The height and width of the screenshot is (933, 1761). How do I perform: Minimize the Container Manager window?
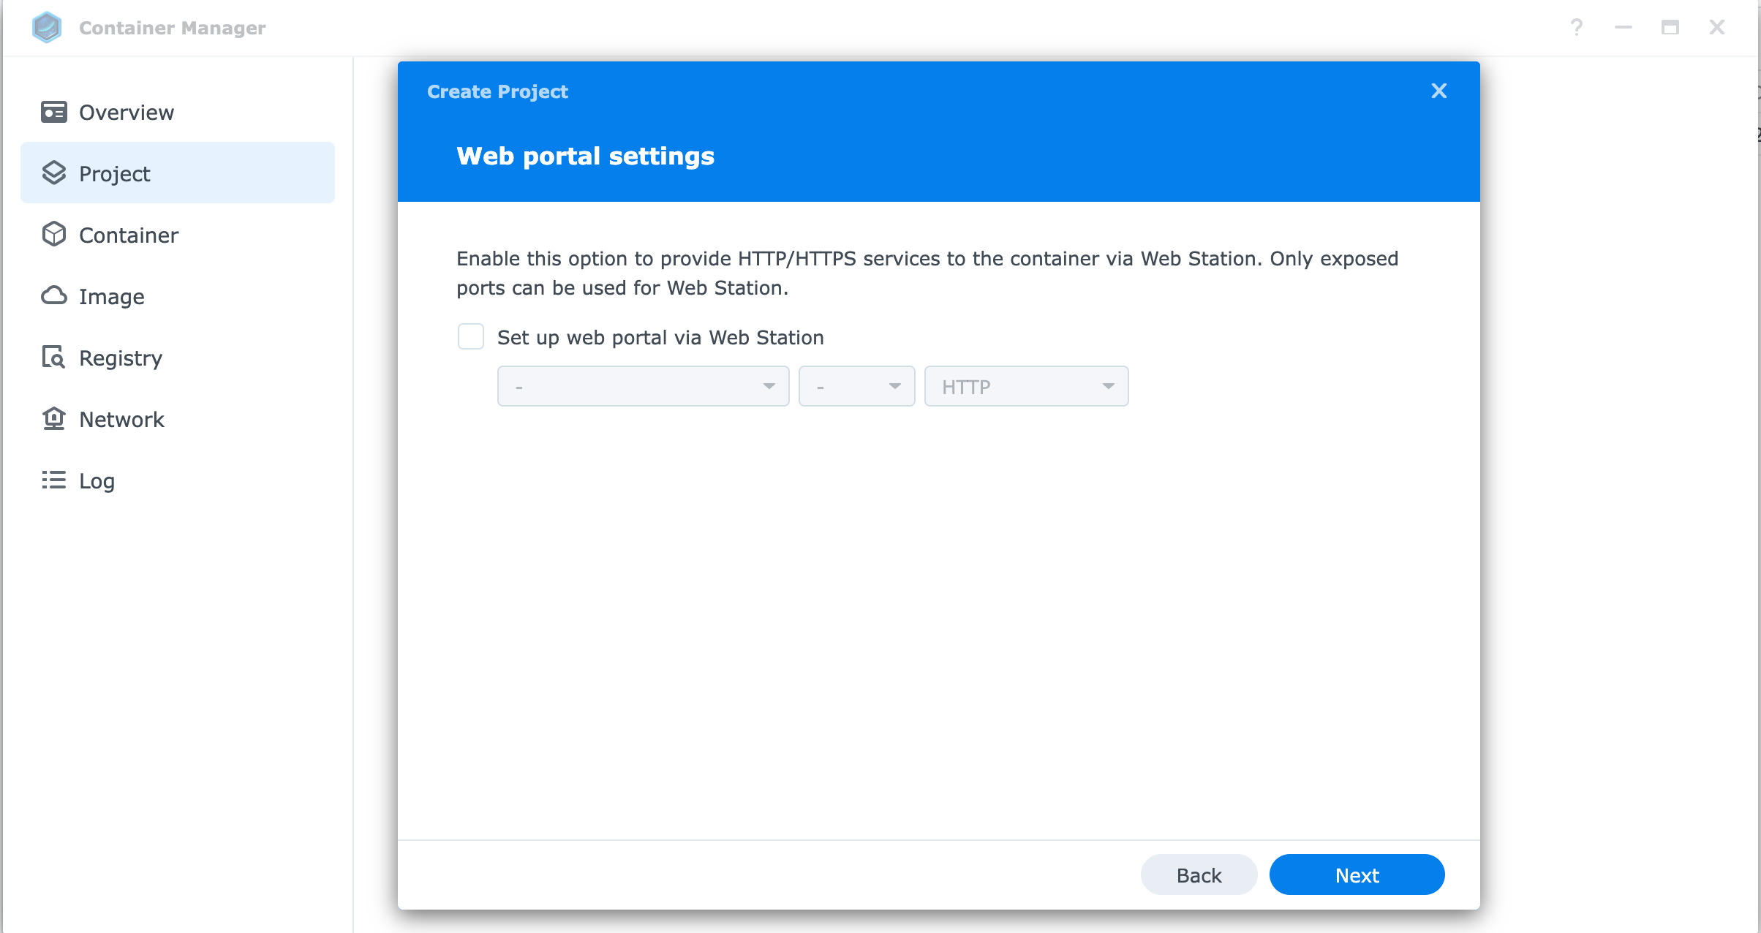click(1624, 28)
